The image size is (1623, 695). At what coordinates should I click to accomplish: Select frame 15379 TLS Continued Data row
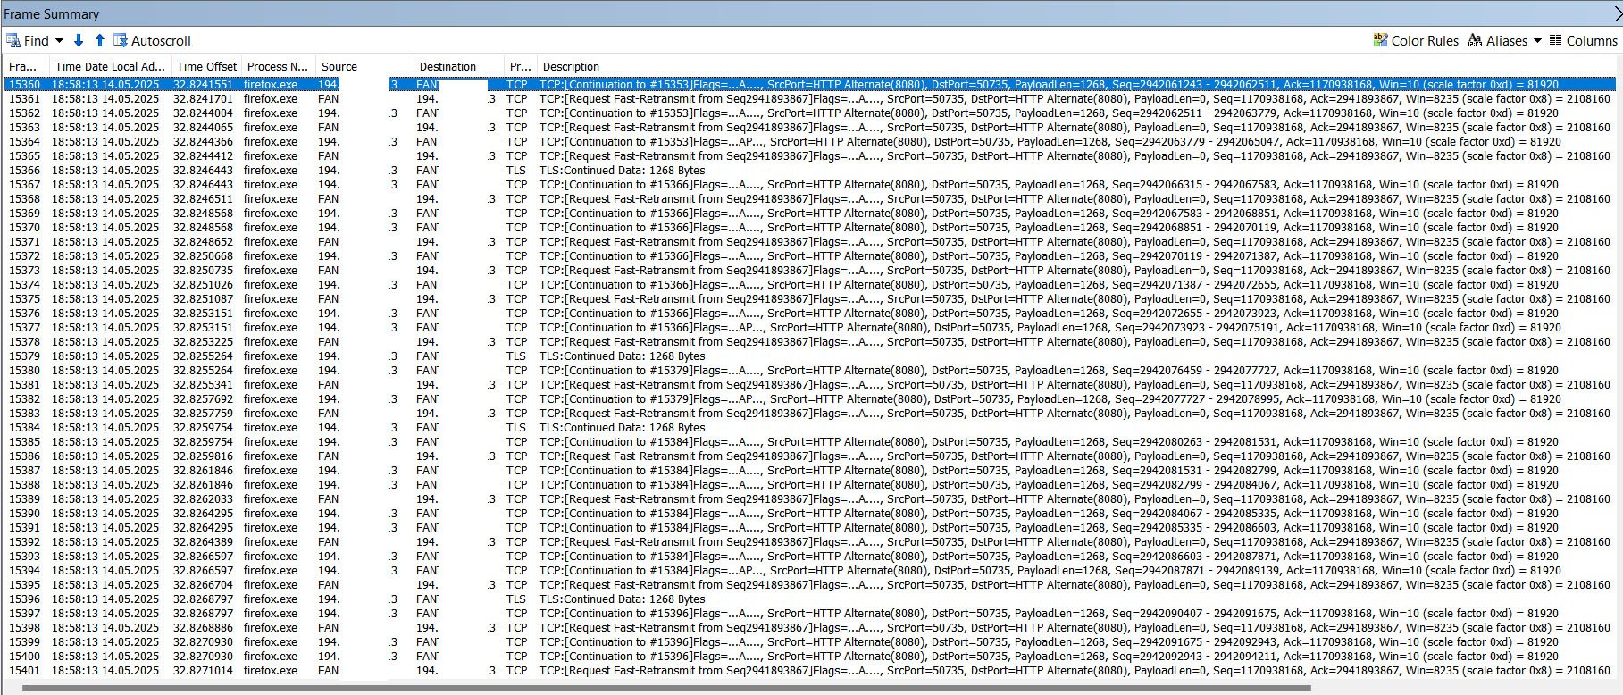click(811, 356)
